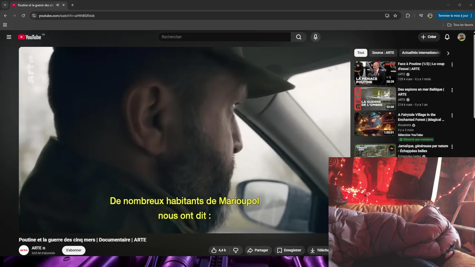This screenshot has width=475, height=267.
Task: Start voice search with the microphone icon
Action: tap(315, 37)
